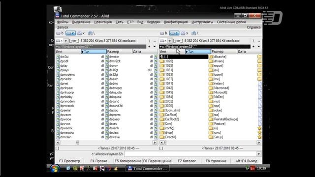This screenshot has width=315, height=177.
Task: Select file dpnhupnp in left panel
Action: tap(67, 92)
